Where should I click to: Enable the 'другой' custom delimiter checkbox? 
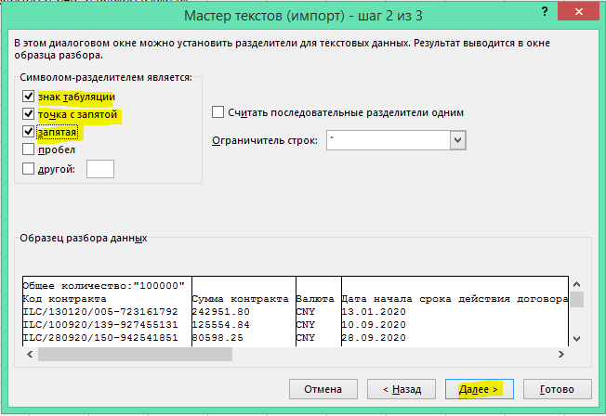(x=28, y=168)
